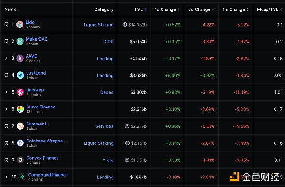Expand the AAVE row chevron

[6, 58]
